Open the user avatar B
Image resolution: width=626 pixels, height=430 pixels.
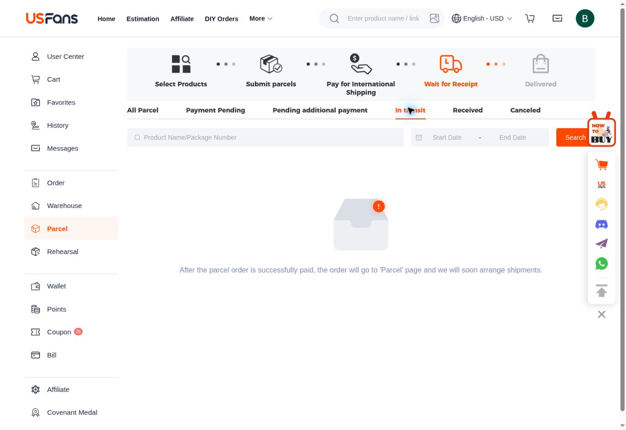(x=585, y=19)
